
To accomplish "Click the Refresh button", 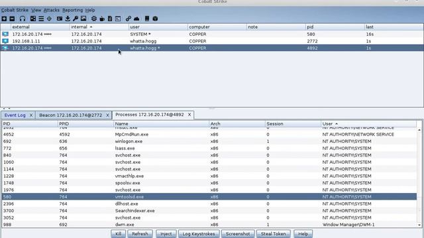I will [140, 233].
